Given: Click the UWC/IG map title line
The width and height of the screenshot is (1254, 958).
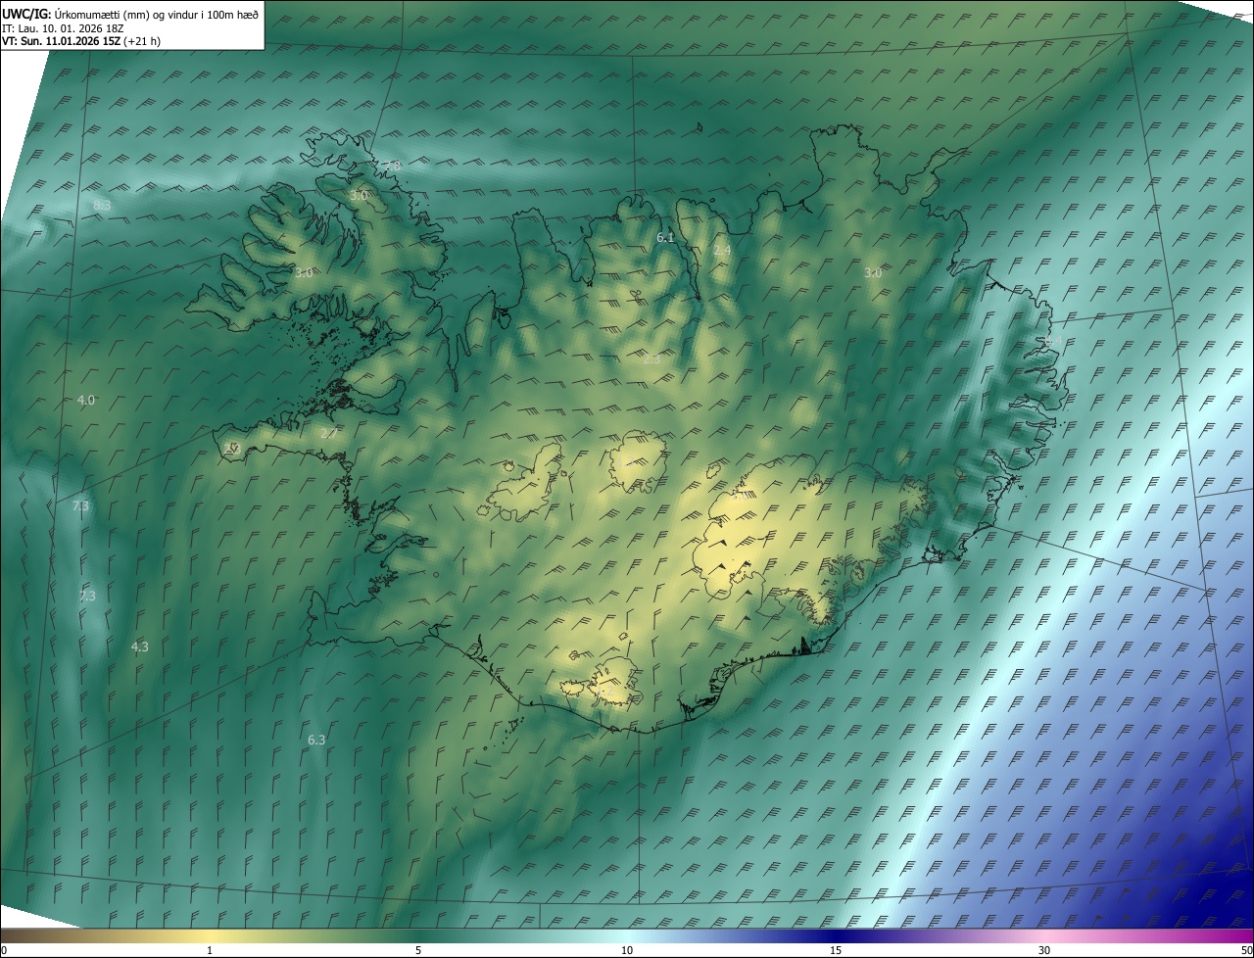Looking at the screenshot, I should click(x=130, y=14).
